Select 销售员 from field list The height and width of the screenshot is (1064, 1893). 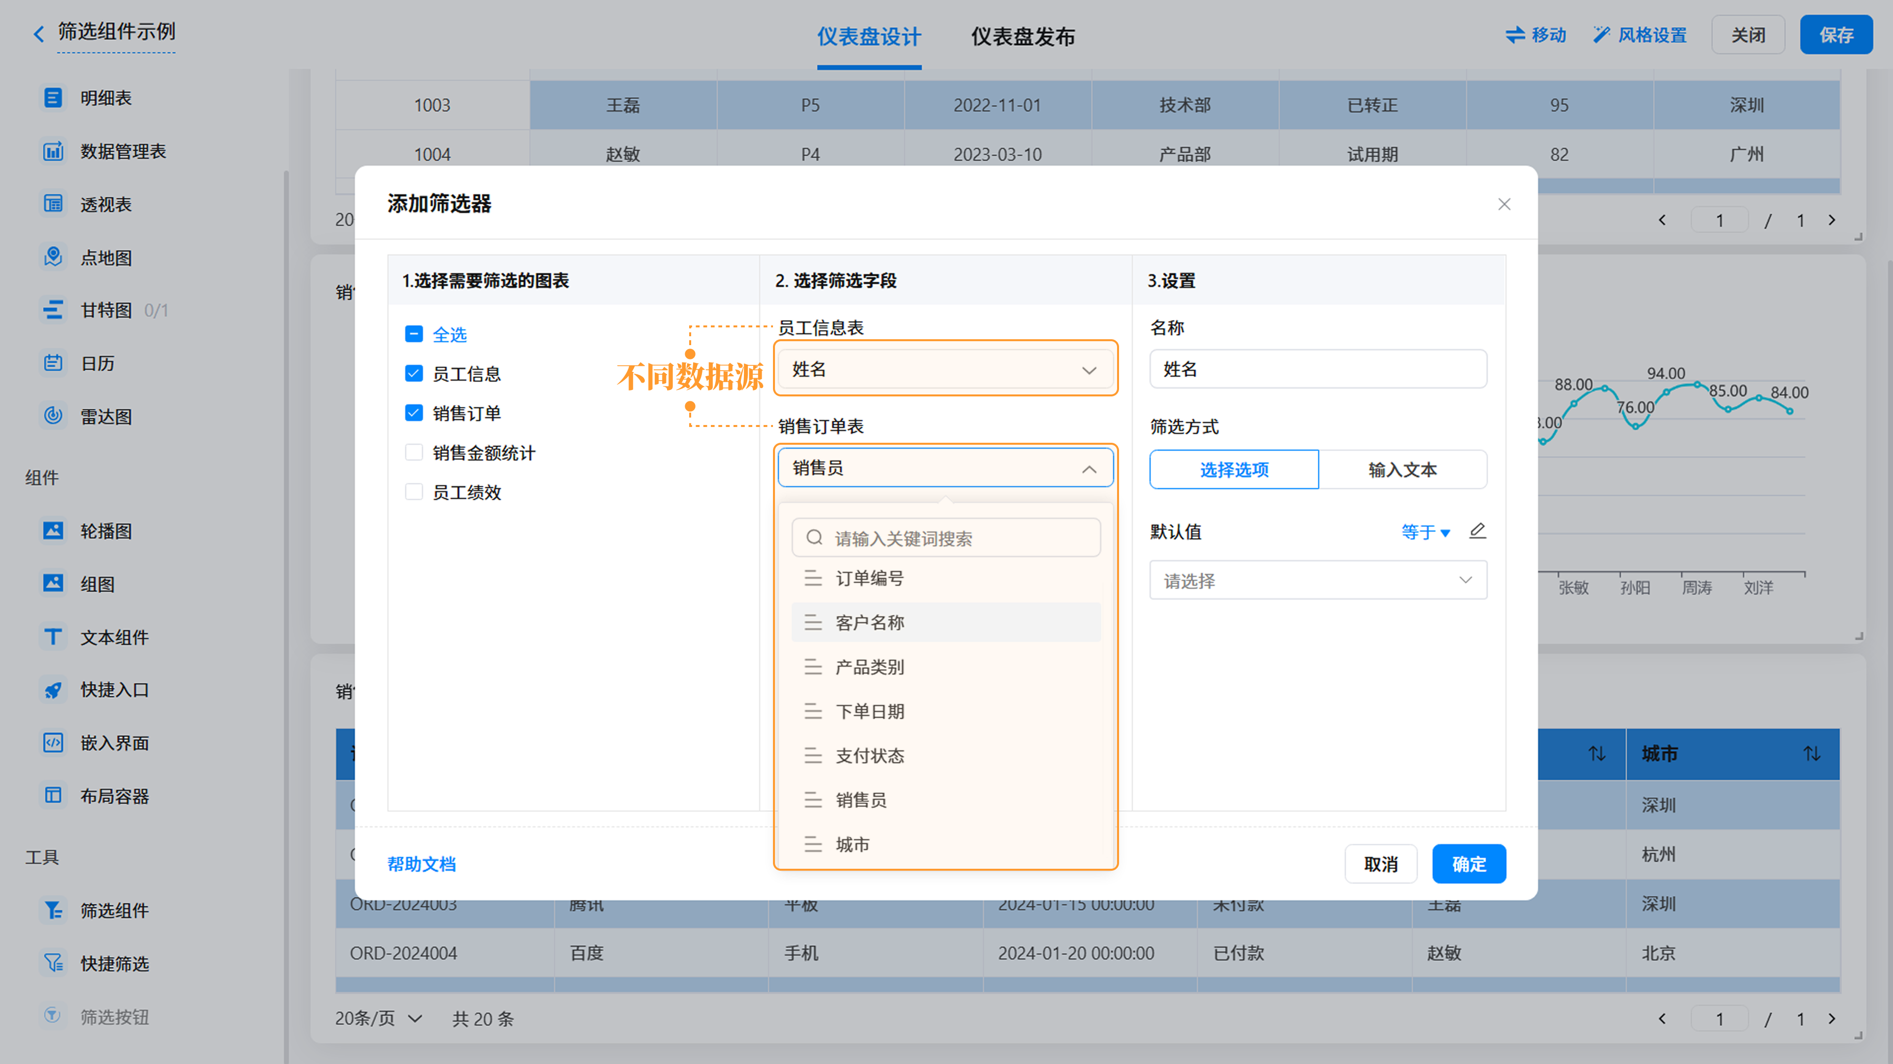point(945,799)
